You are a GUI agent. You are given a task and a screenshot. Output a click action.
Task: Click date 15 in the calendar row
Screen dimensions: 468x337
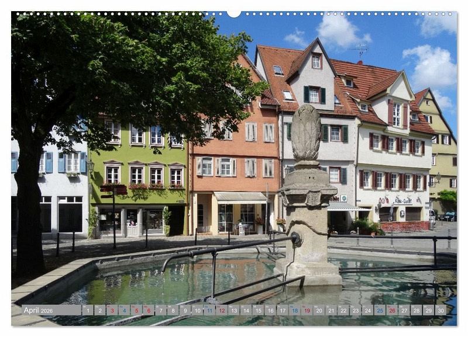(x=258, y=310)
